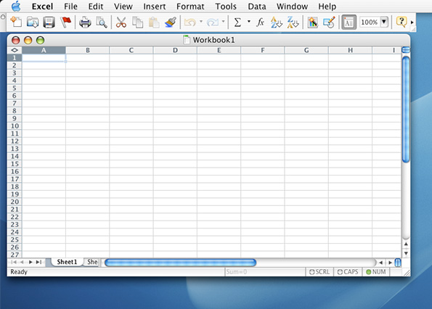Image resolution: width=432 pixels, height=309 pixels.
Task: Click the Print icon
Action: 85,22
